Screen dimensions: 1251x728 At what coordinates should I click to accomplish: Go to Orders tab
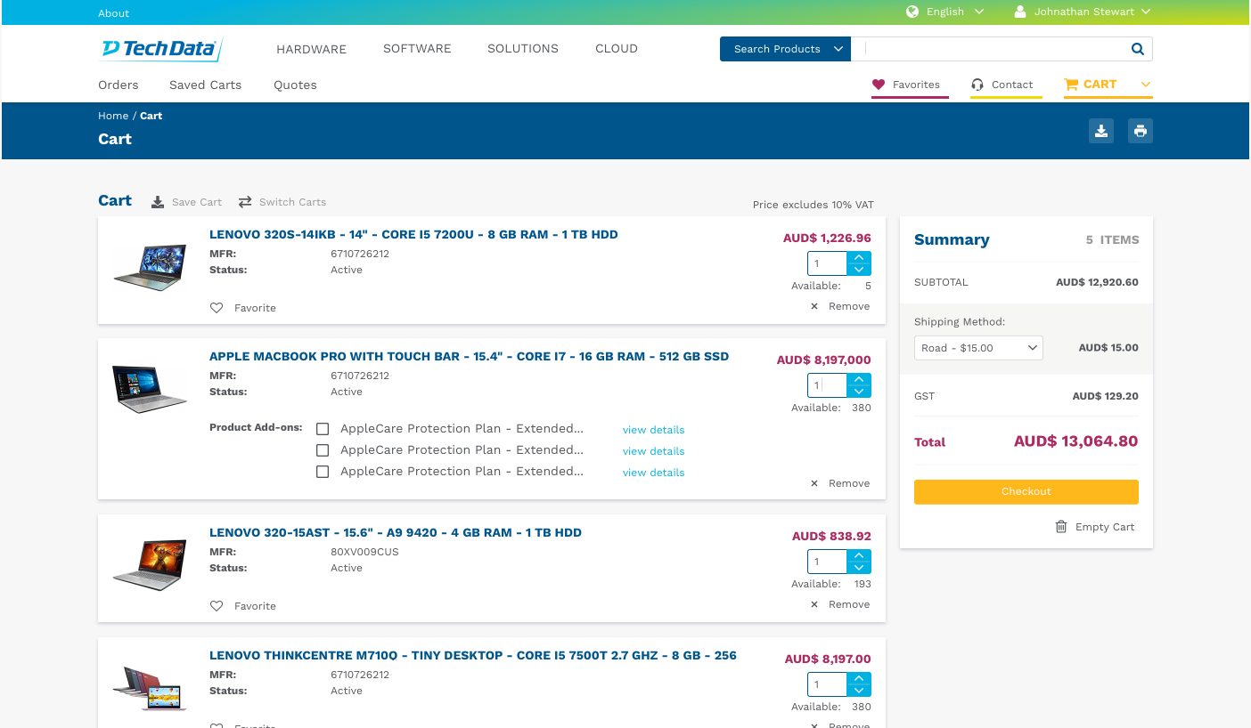(119, 85)
